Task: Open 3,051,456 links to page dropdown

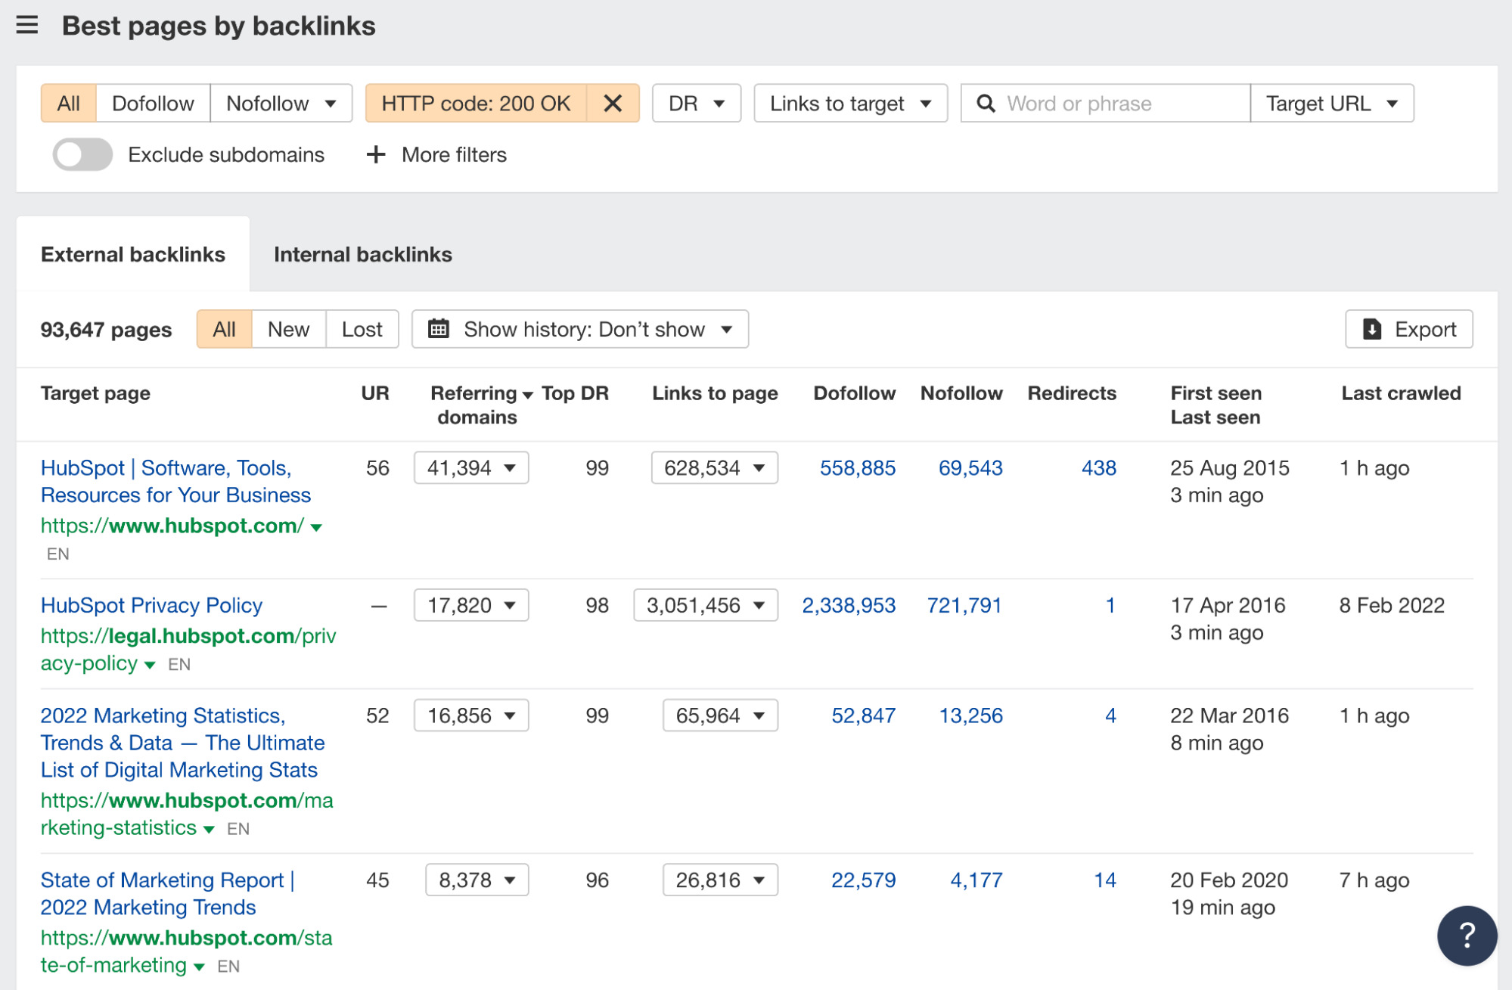Action: [x=706, y=605]
